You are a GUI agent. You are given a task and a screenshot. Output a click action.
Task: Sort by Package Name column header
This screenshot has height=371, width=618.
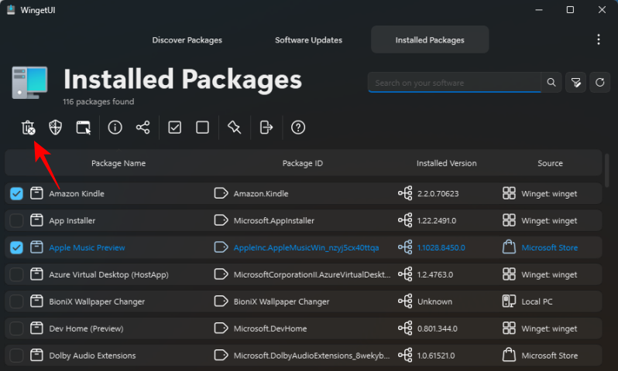tap(118, 164)
